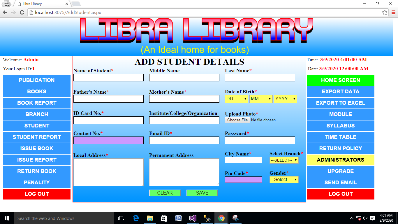The image size is (398, 224).
Task: Click the Name of Student input field
Action: pos(108,78)
